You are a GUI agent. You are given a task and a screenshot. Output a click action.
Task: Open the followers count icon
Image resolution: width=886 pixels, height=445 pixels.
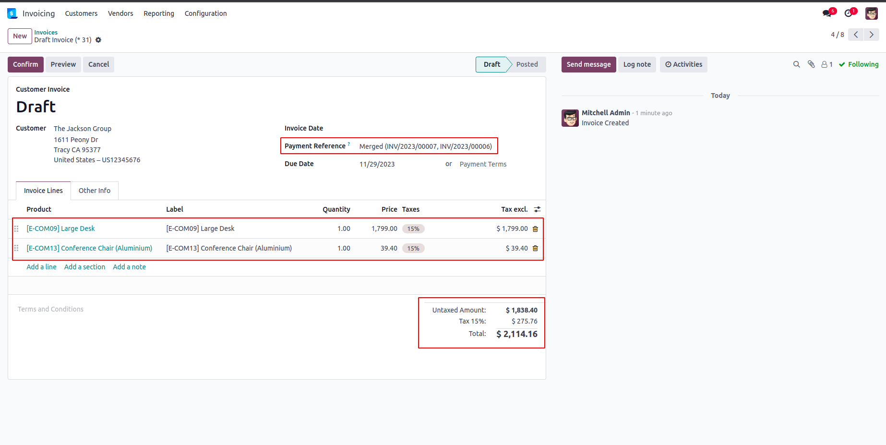tap(826, 64)
